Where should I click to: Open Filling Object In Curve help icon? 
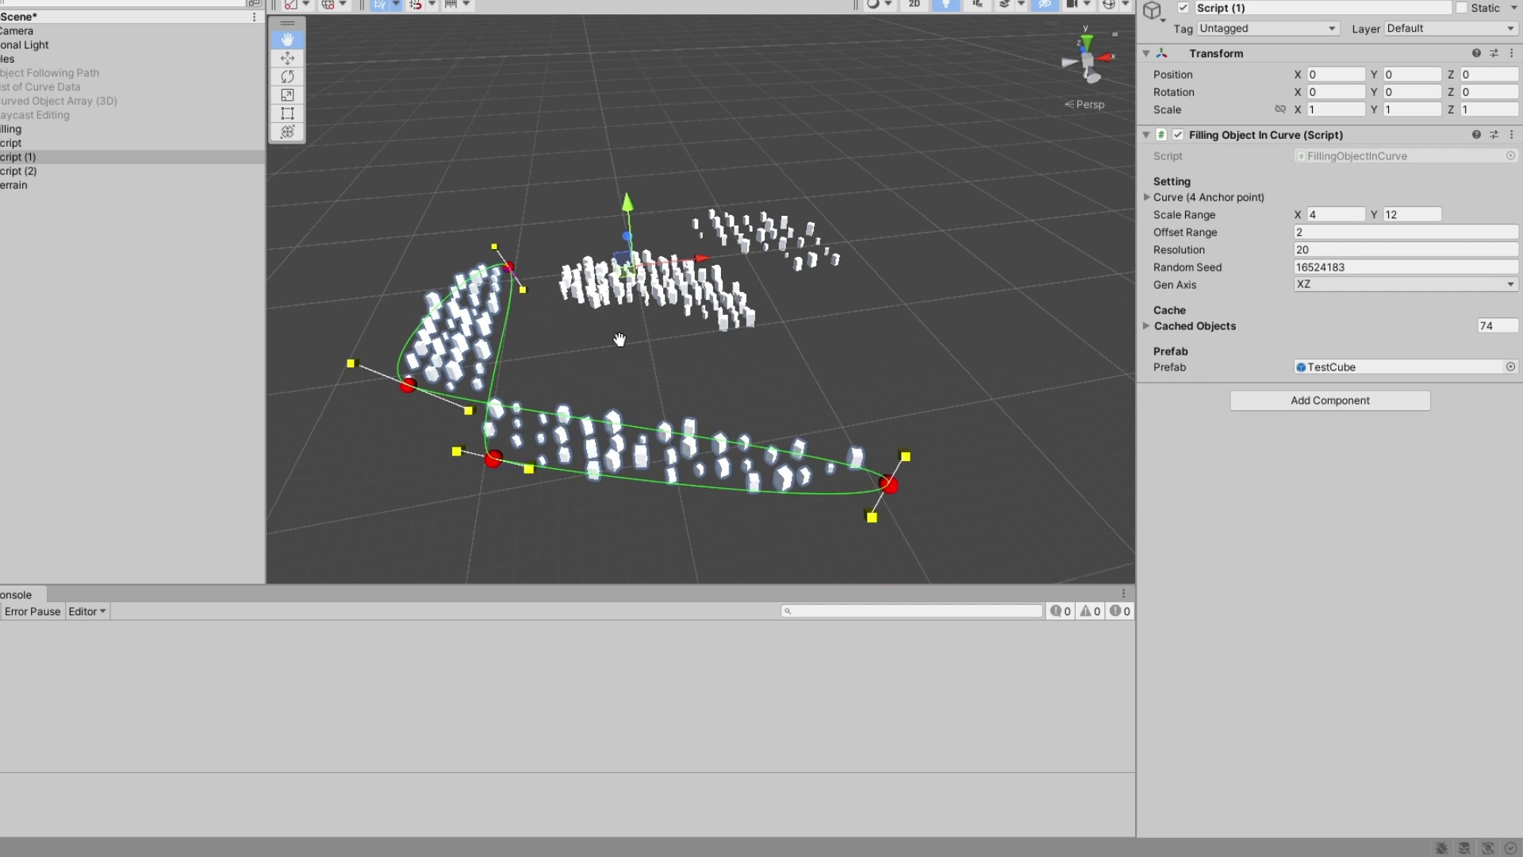click(x=1476, y=135)
